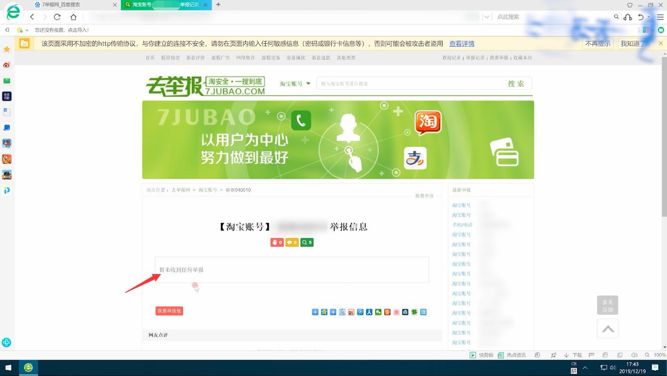
Task: Click the system tray volume icon
Action: point(613,368)
